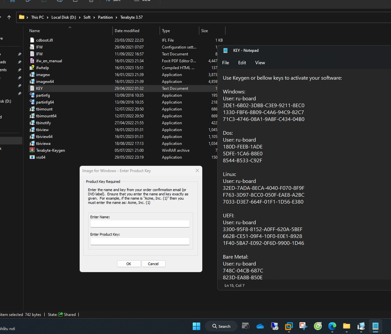The height and width of the screenshot is (334, 391).
Task: Switch to Image for Windows on the taskbar
Action: point(361,326)
